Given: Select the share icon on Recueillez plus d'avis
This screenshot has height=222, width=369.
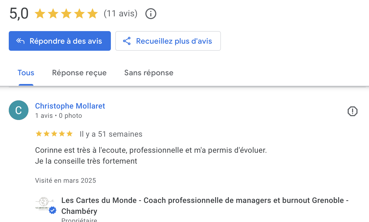Looking at the screenshot, I should tap(127, 41).
